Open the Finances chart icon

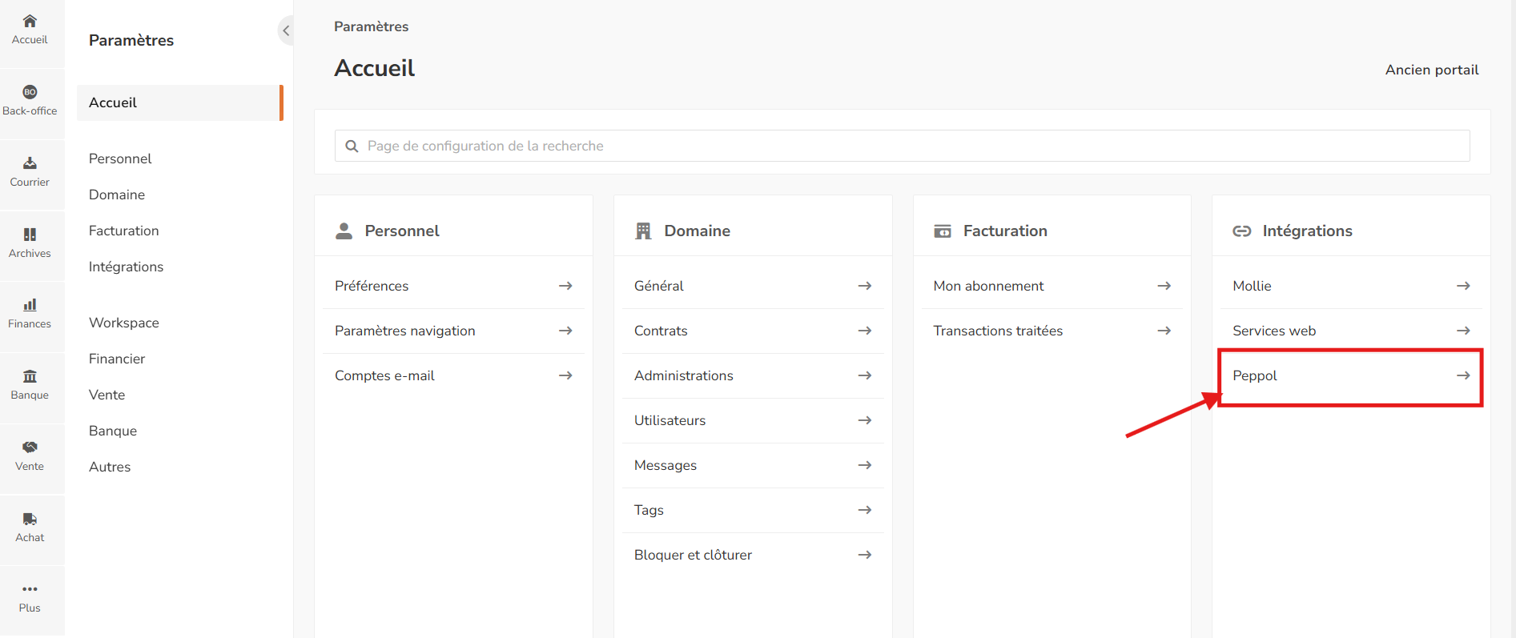coord(30,306)
